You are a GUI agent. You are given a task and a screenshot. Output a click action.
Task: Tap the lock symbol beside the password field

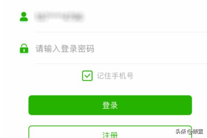tap(24, 48)
